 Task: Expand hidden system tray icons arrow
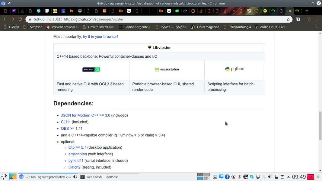(x=288, y=177)
